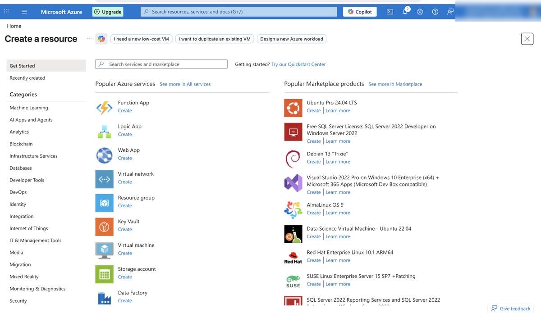Go to the Home breadcrumb
Screen dimensions: 541x313
click(14, 26)
